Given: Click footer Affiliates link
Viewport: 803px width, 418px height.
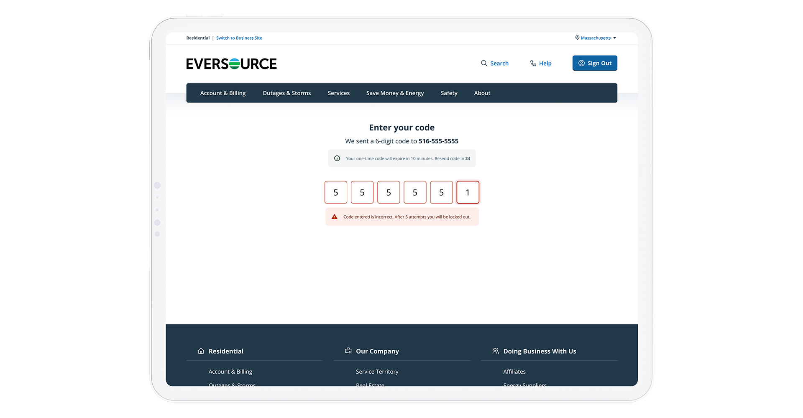Looking at the screenshot, I should point(514,372).
